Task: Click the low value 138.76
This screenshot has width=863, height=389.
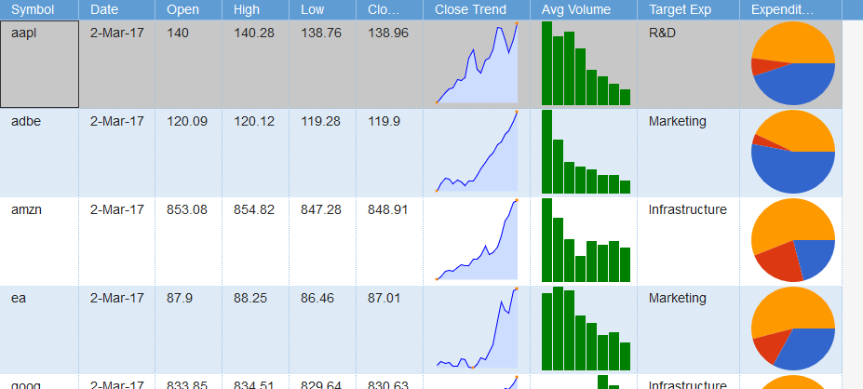Action: [321, 33]
